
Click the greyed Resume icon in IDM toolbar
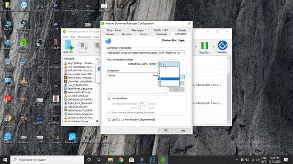tap(83, 48)
